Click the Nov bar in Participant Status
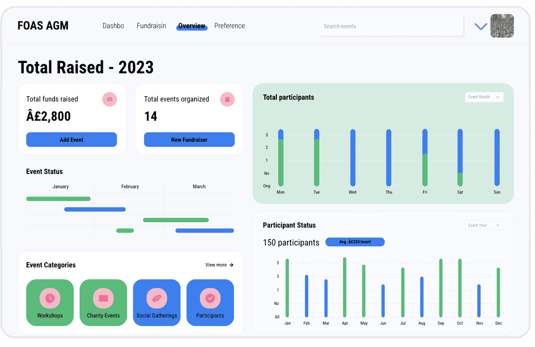The width and height of the screenshot is (535, 347). (x=479, y=301)
